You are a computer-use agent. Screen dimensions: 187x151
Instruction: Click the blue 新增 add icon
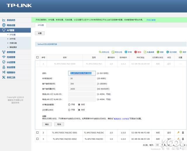point(126,52)
